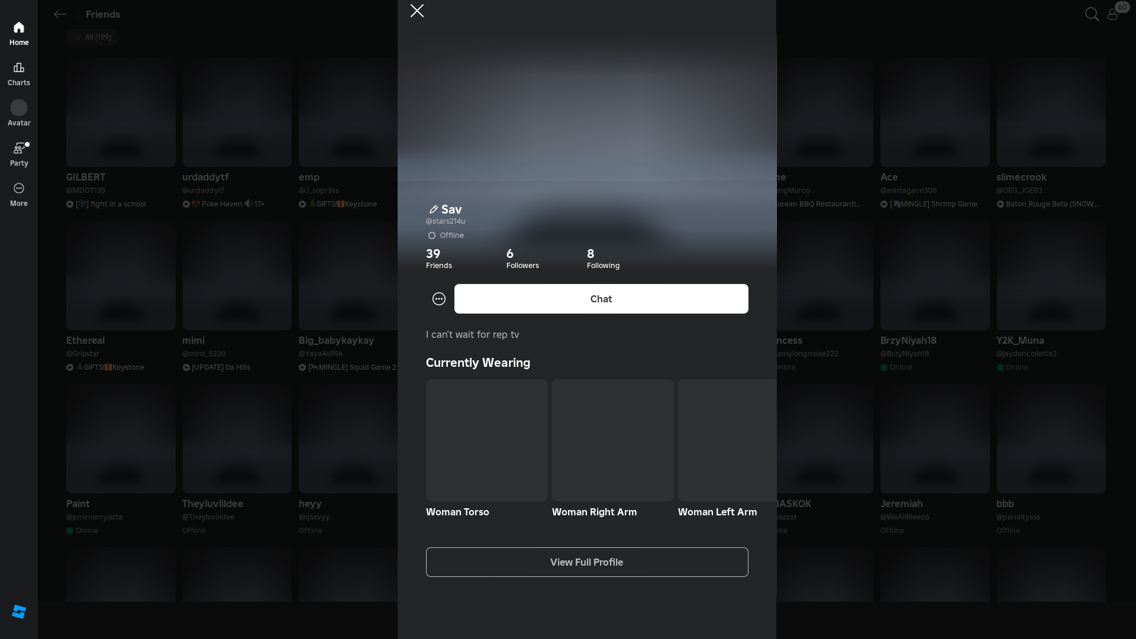Edit the alias pencil next to Sav

[433, 209]
